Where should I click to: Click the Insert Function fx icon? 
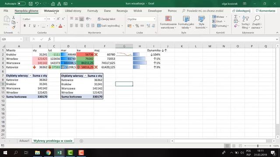coord(49,39)
